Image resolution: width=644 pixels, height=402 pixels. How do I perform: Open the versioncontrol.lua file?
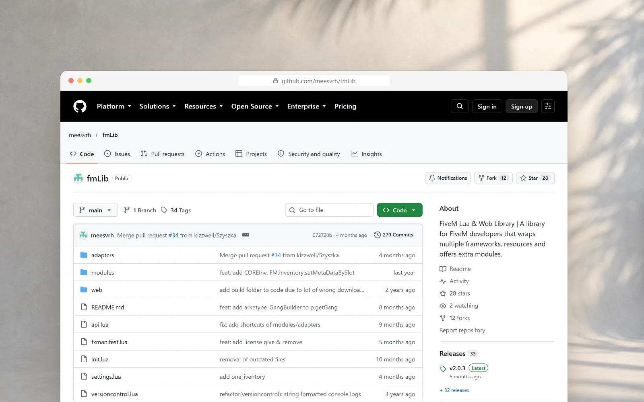click(114, 394)
